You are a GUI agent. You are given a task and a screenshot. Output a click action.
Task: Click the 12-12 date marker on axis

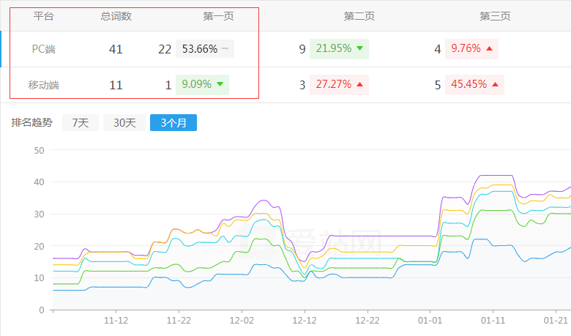click(305, 320)
